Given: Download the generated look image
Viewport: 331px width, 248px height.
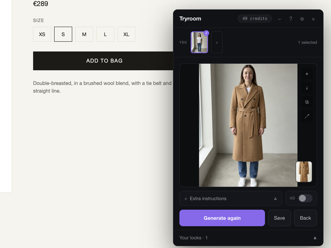Looking at the screenshot, I should pyautogui.click(x=307, y=88).
